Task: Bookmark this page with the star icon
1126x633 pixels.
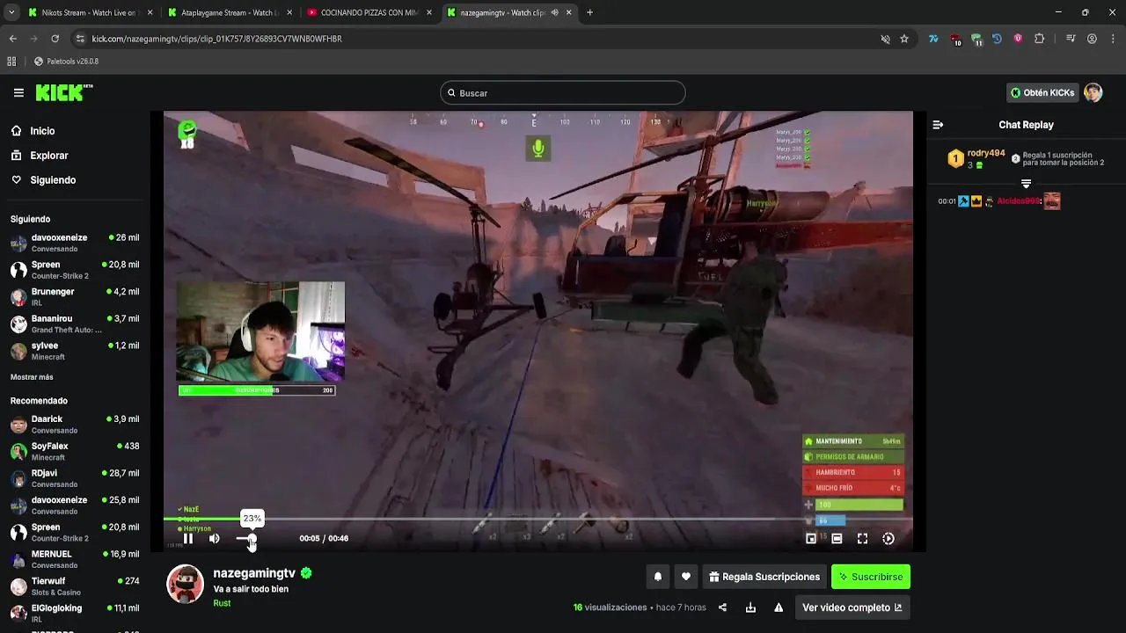Action: coord(903,39)
